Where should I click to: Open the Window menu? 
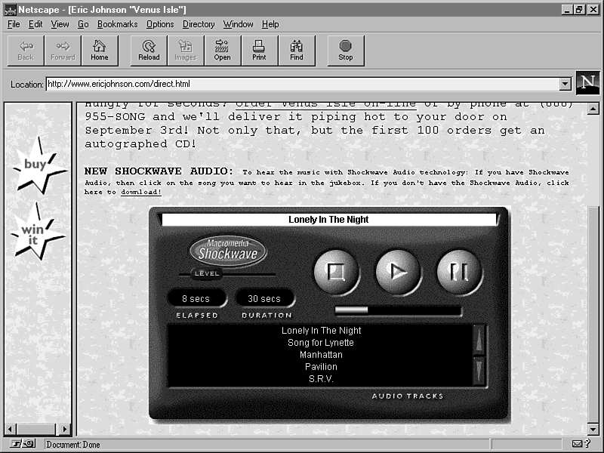[x=238, y=24]
